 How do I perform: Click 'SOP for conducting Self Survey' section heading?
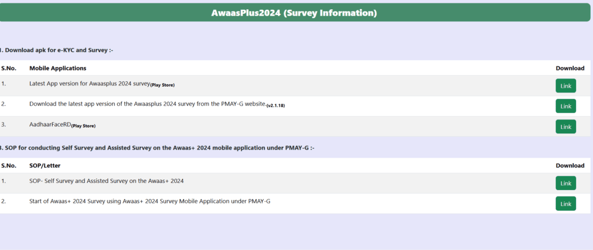click(x=157, y=148)
